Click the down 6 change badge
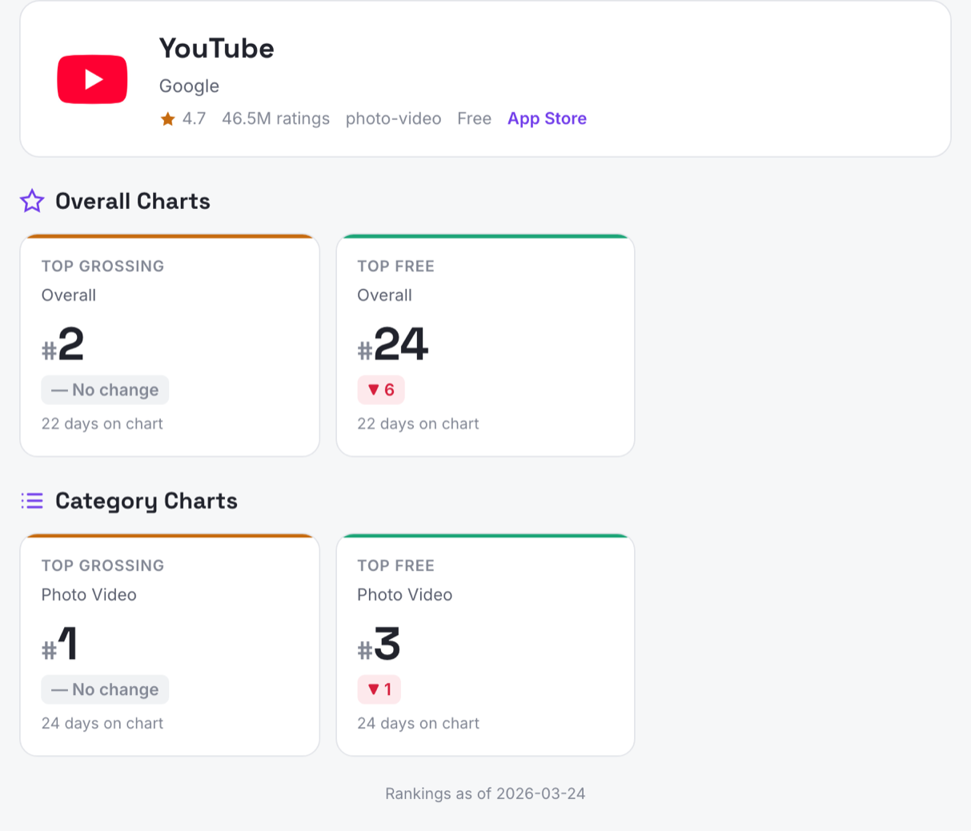This screenshot has width=971, height=831. [x=381, y=390]
